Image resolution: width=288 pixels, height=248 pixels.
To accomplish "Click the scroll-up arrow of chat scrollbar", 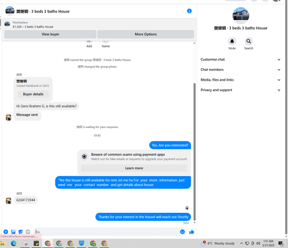I will [195, 43].
